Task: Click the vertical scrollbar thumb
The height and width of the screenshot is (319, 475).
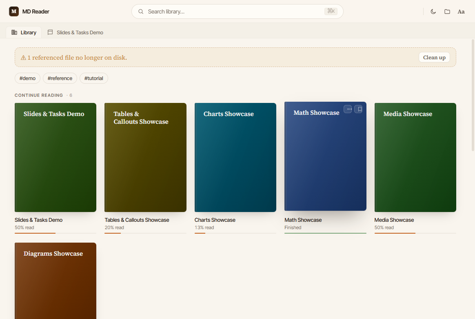Action: (x=473, y=95)
